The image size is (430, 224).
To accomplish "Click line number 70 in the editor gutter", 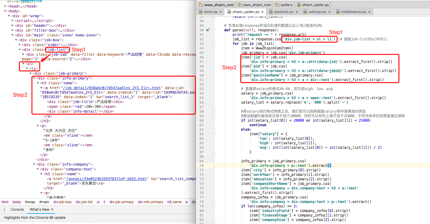I will click(201, 166).
